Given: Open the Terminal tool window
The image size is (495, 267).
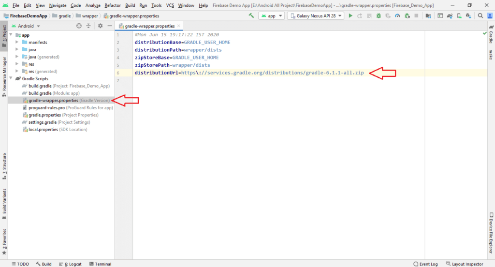Looking at the screenshot, I should coord(100,264).
